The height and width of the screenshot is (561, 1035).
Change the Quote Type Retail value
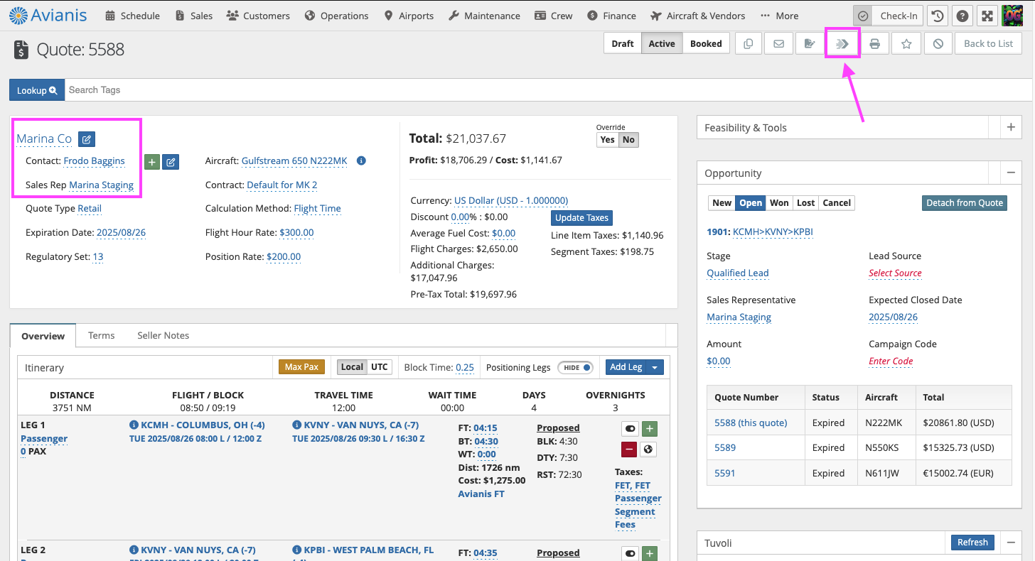click(x=90, y=209)
